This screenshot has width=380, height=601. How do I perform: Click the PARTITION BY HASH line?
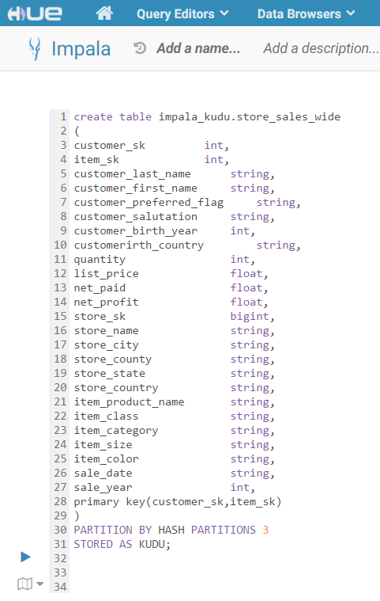coord(171,530)
